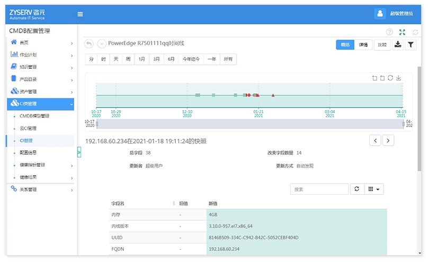Screen dimensions: 428x262
Task: Click the back arrow beside PowerEdge title
Action: pyautogui.click(x=89, y=43)
